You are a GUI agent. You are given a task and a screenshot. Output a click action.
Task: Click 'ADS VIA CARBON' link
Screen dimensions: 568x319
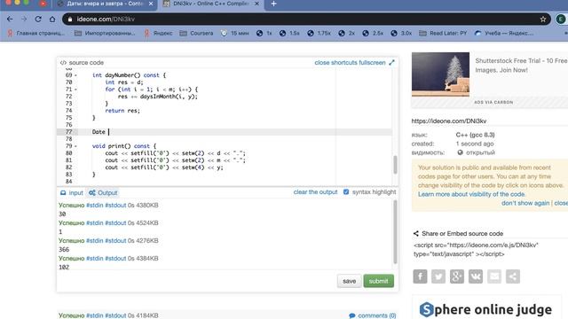493,103
